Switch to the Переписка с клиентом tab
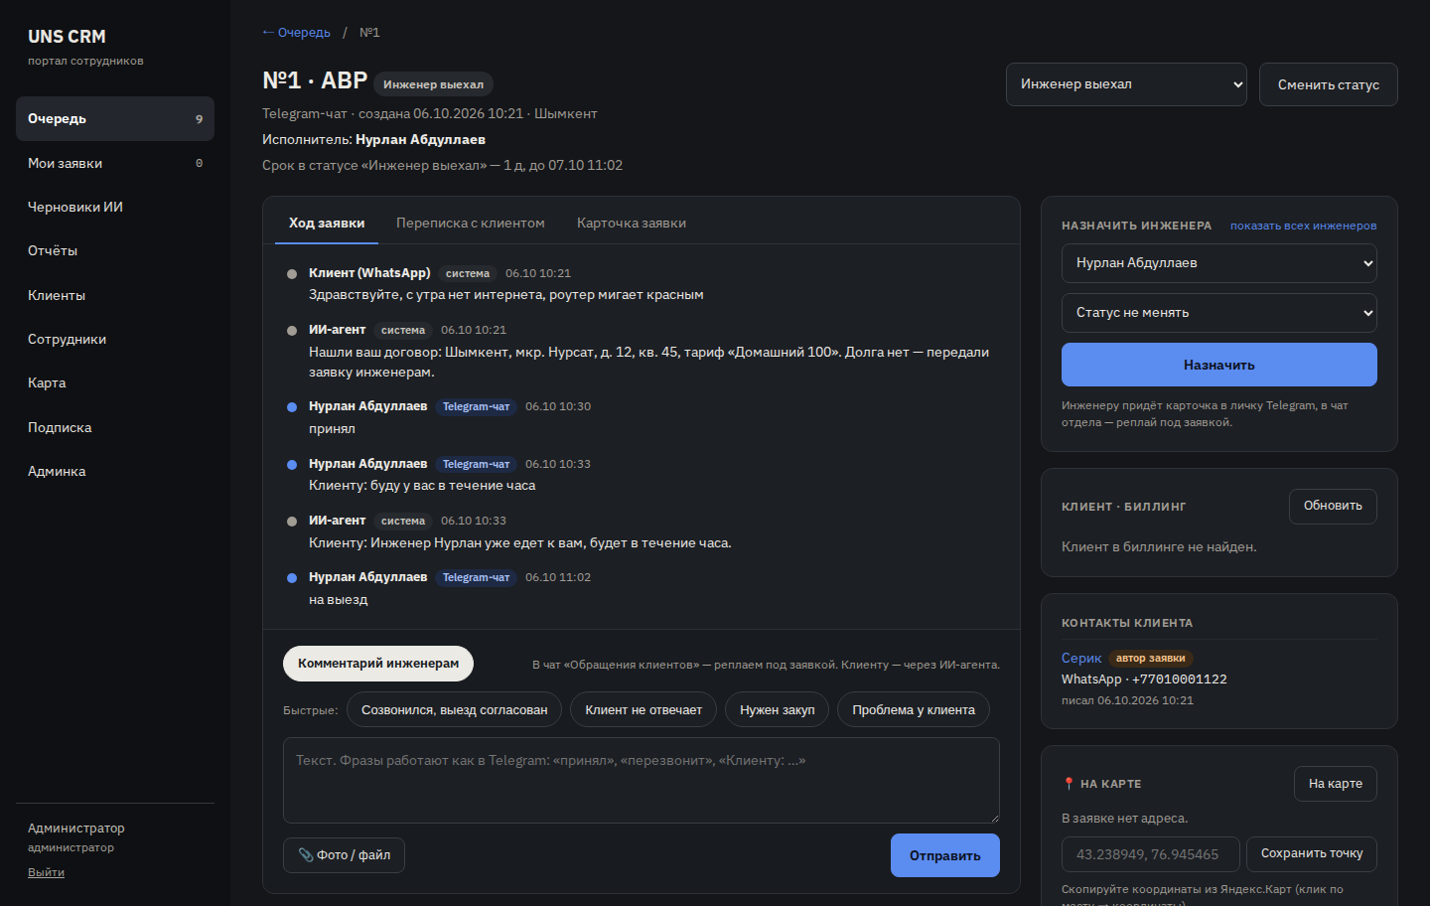 (471, 224)
